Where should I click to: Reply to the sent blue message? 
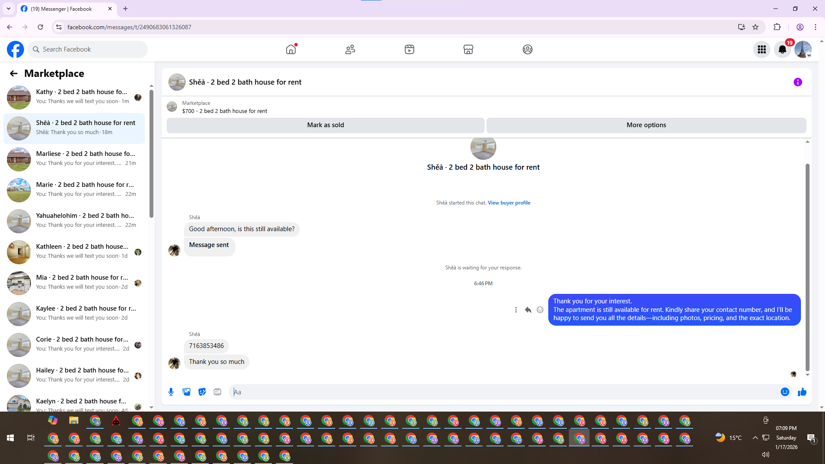coord(528,310)
